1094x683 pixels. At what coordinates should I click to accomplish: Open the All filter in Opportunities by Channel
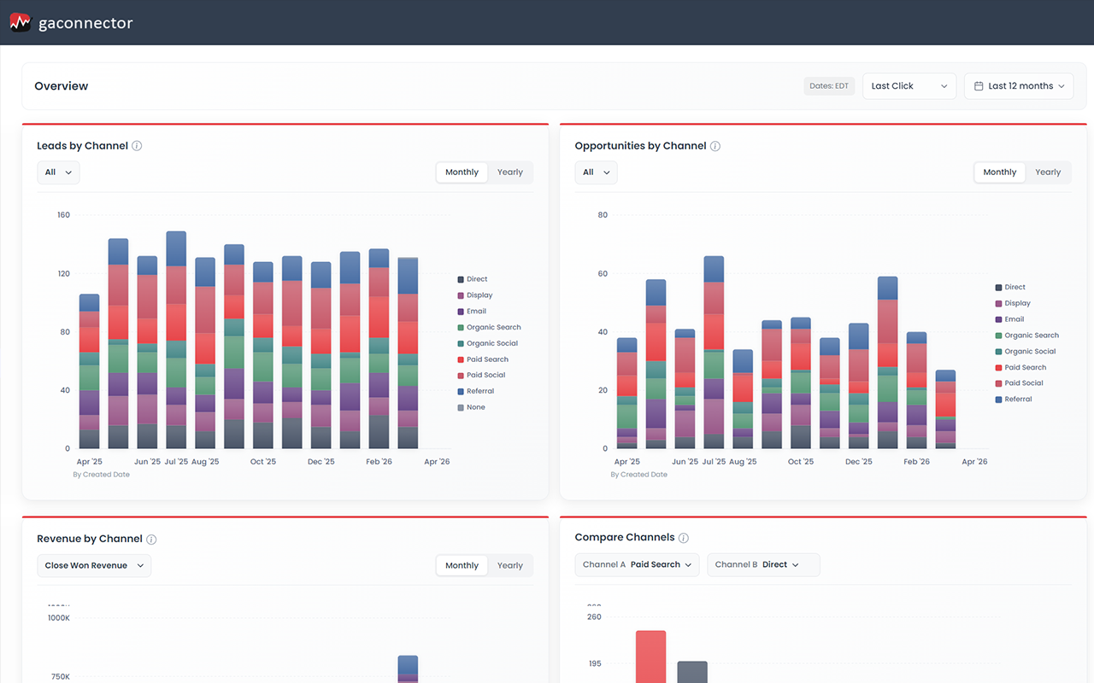596,172
